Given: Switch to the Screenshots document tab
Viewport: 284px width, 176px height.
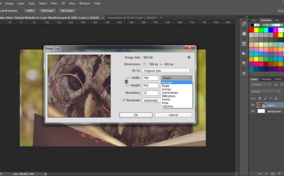Looking at the screenshot, I should (132, 18).
